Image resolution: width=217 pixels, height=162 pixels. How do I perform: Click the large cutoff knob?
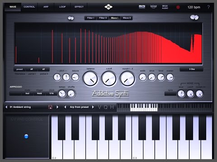(x=109, y=79)
